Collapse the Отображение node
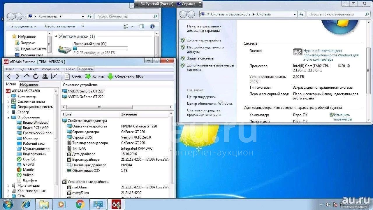Viewport: 373px width, 210px height. point(9,117)
